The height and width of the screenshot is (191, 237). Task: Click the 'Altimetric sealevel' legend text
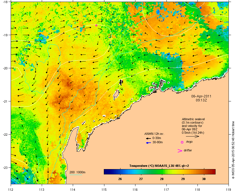coord(193,119)
